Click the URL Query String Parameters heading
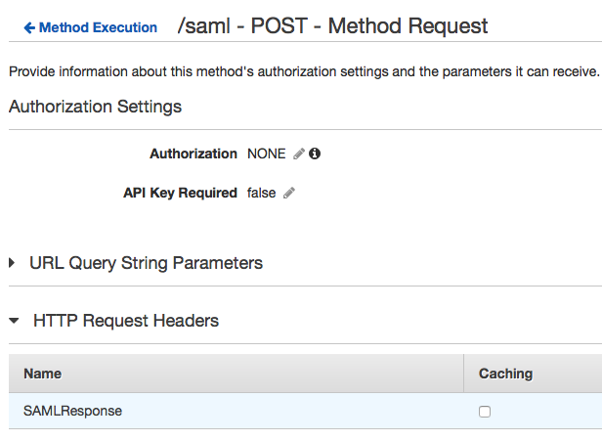The width and height of the screenshot is (602, 441). click(x=146, y=263)
